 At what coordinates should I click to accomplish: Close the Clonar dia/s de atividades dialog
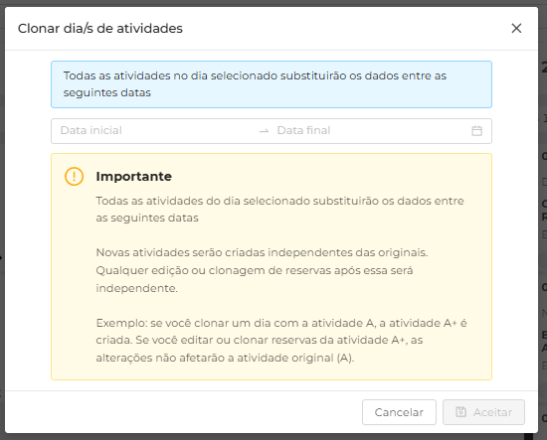(516, 28)
